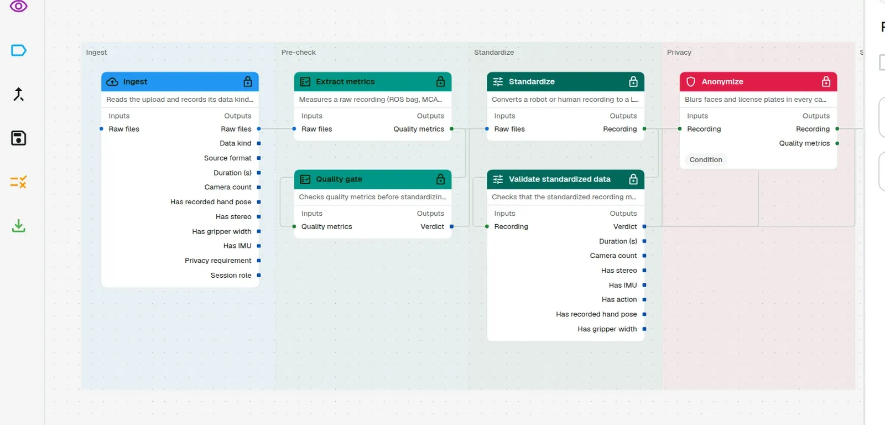The height and width of the screenshot is (425, 885).
Task: Select the blue label tag sidebar icon
Action: (19, 50)
